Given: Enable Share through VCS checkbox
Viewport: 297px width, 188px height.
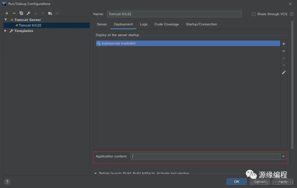Looking at the screenshot, I should pyautogui.click(x=254, y=14).
